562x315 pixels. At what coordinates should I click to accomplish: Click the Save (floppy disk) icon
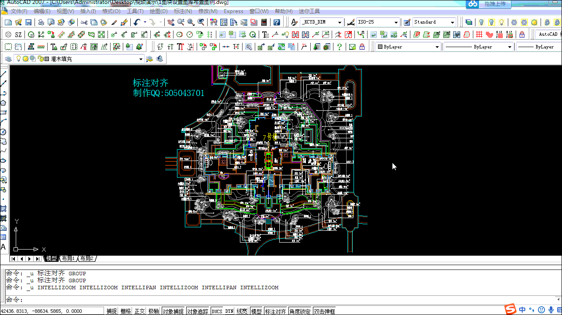(x=28, y=22)
